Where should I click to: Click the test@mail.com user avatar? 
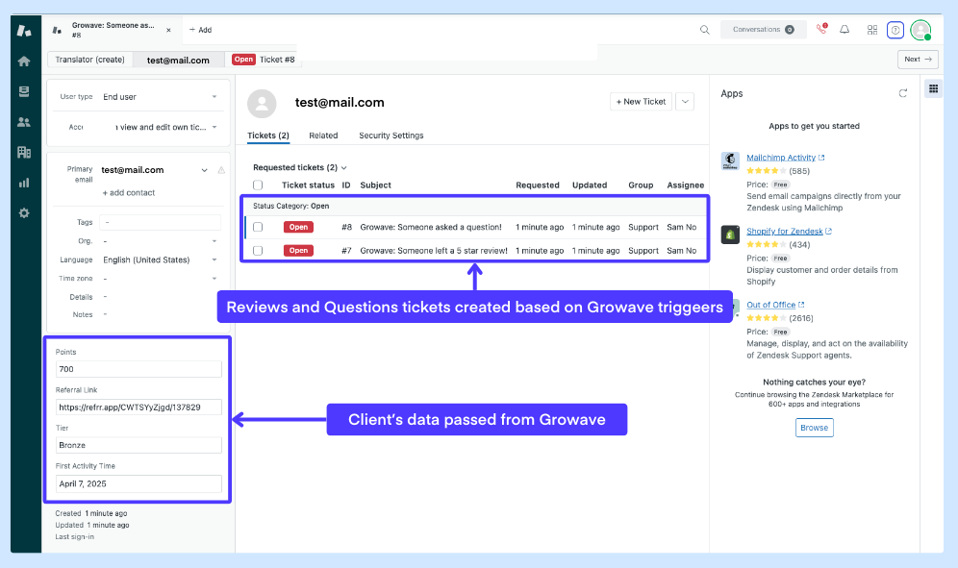point(262,103)
